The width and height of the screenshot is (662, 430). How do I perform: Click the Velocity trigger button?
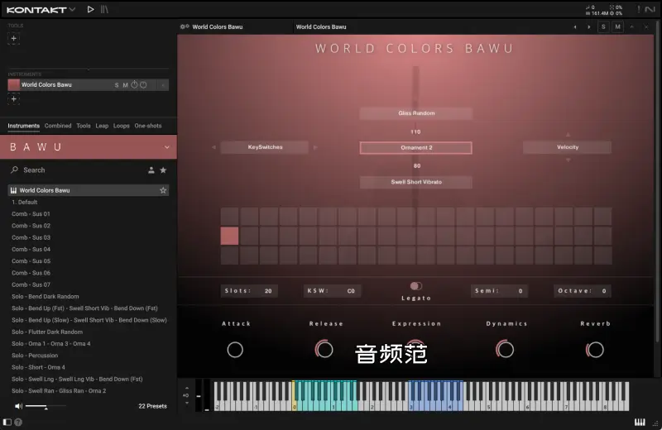pos(568,147)
